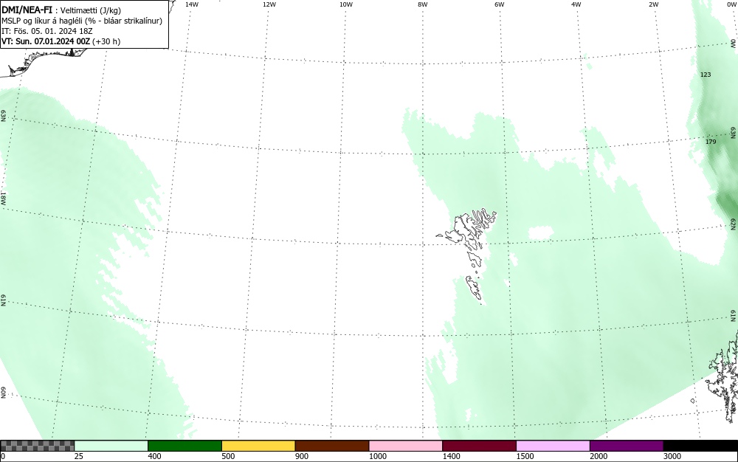Select the brown 900–1000 legend swatch

pos(332,446)
